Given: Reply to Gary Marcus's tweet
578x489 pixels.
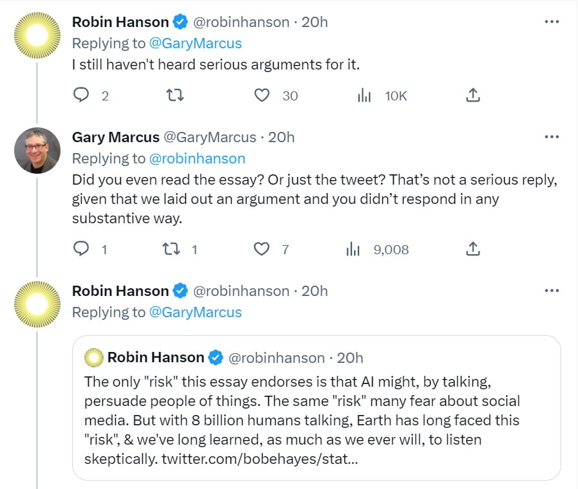Looking at the screenshot, I should click(x=81, y=249).
